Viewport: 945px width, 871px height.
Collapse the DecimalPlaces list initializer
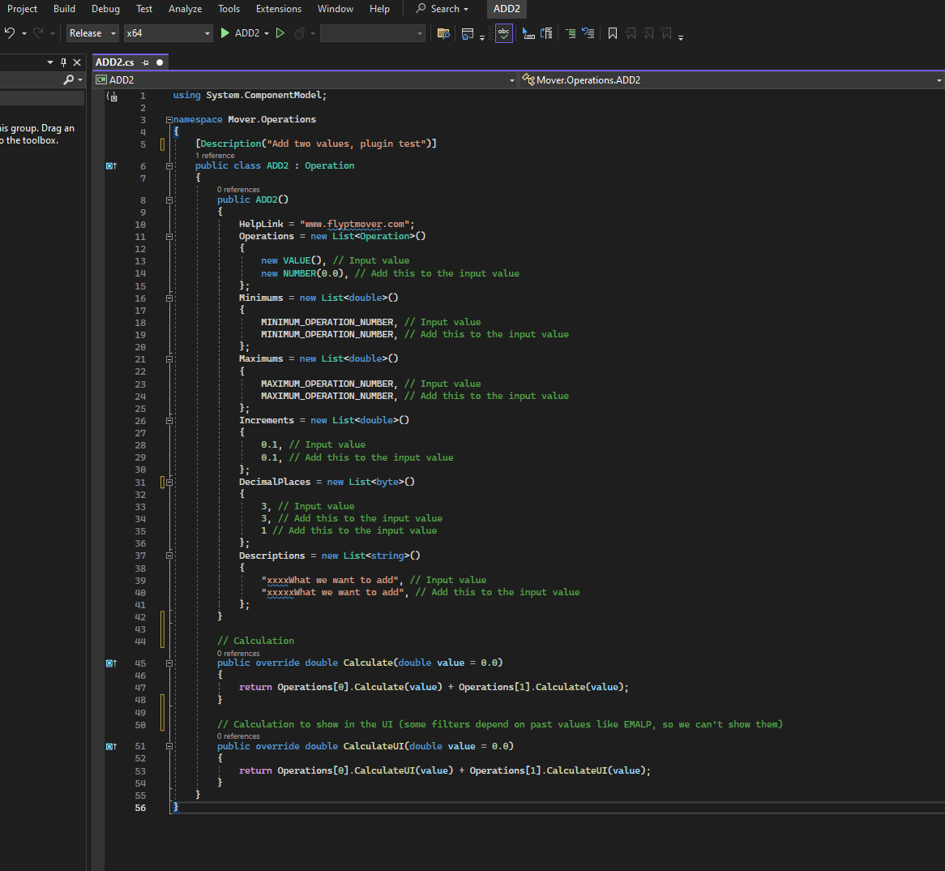(169, 483)
